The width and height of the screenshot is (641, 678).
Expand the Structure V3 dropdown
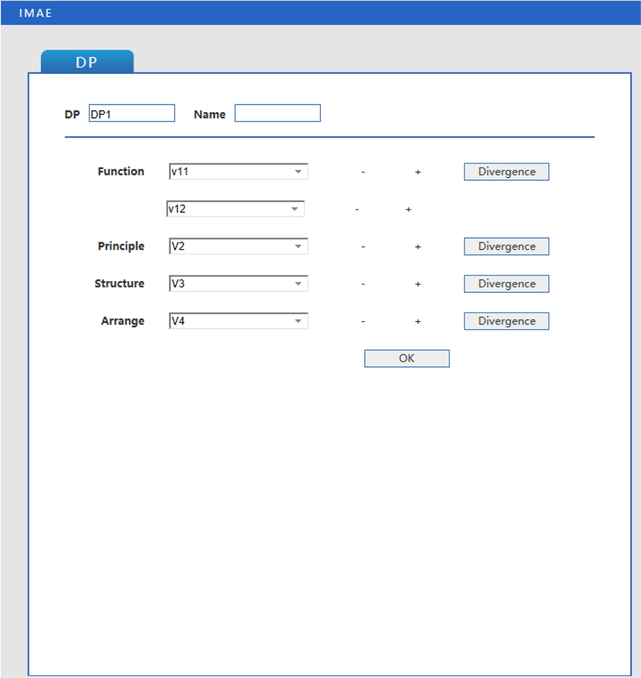tap(238, 284)
